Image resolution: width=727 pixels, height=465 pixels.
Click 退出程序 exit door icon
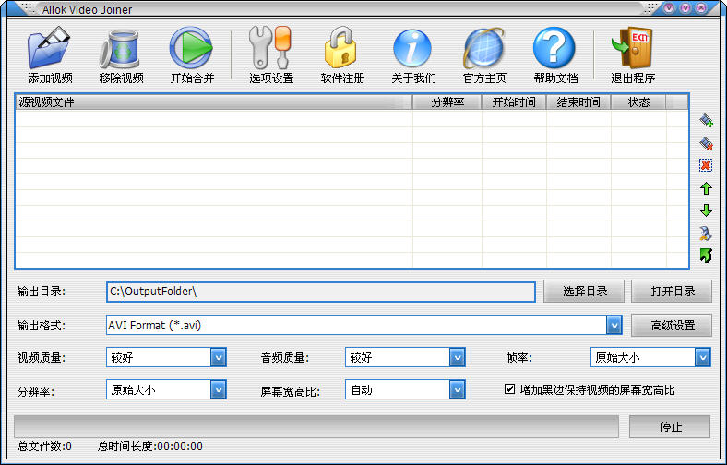click(632, 48)
